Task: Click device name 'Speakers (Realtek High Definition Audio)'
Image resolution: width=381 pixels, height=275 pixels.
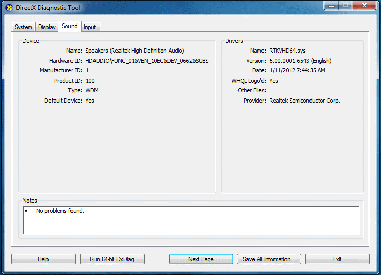Action: click(x=135, y=51)
